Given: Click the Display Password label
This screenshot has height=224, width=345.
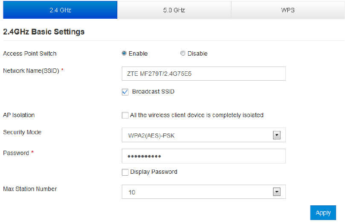Looking at the screenshot, I should coord(154,172).
